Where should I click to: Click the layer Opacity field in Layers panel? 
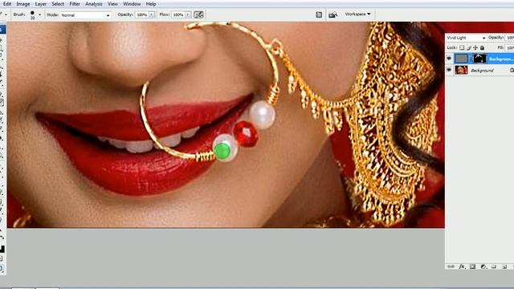tap(510, 38)
